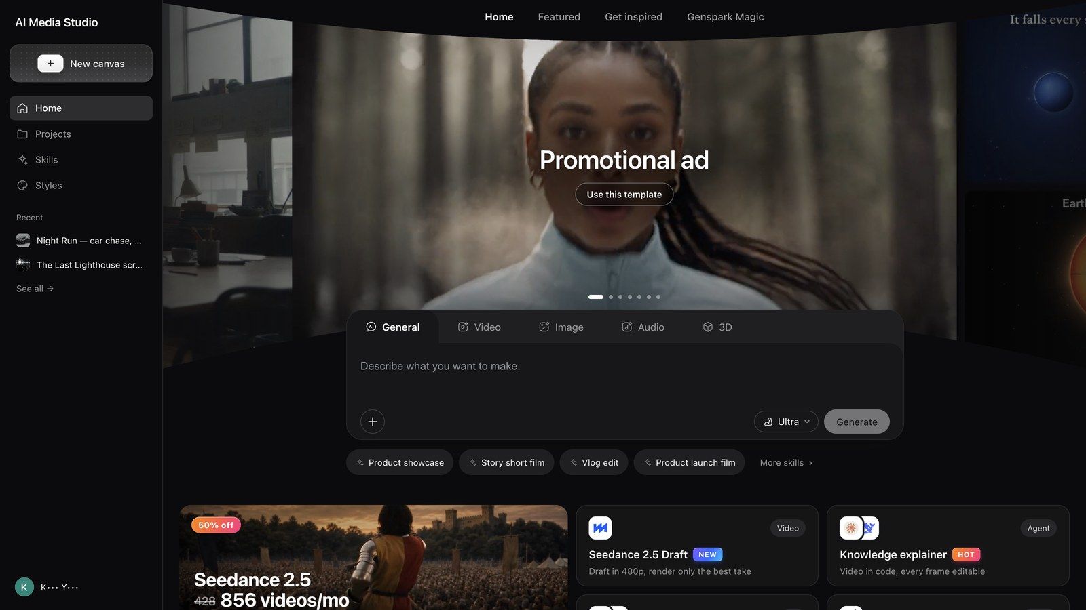Open the Night Run recent project thumbnail
The width and height of the screenshot is (1086, 610).
pos(23,241)
